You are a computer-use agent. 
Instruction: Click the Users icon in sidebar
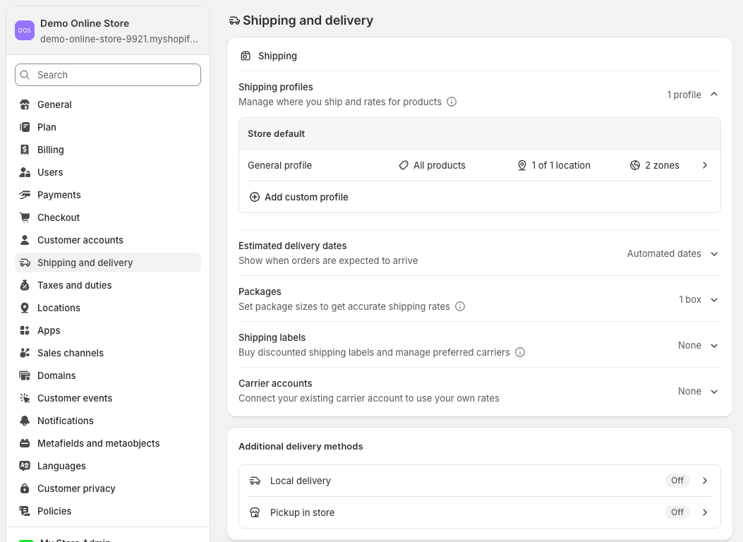(x=25, y=172)
